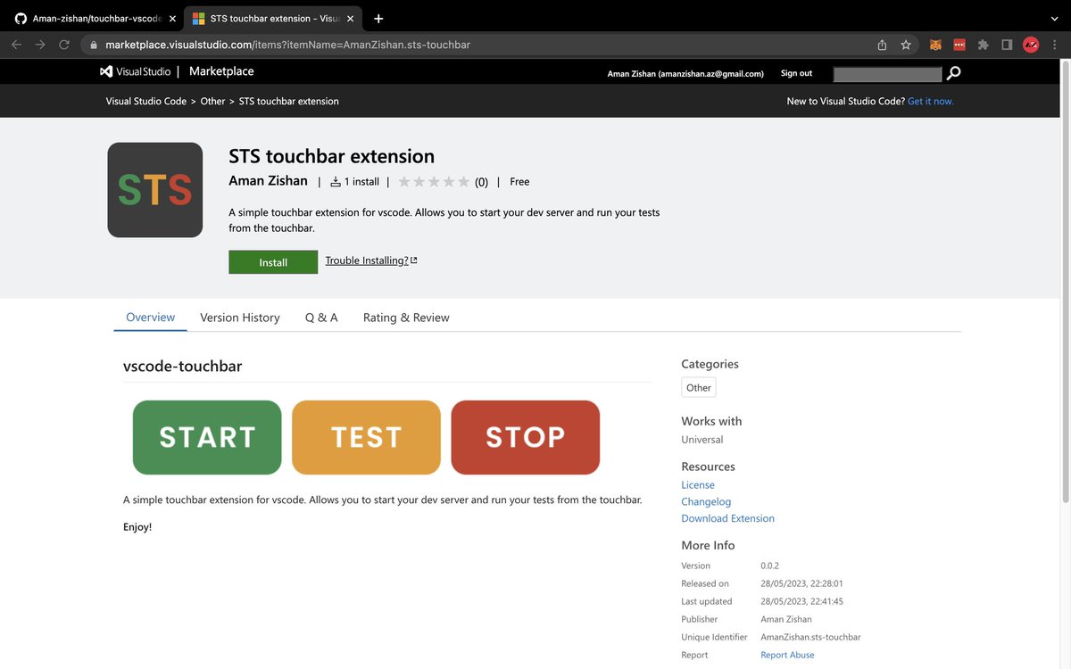Image resolution: width=1071 pixels, height=669 pixels.
Task: Click Report Abuse link
Action: click(x=787, y=655)
